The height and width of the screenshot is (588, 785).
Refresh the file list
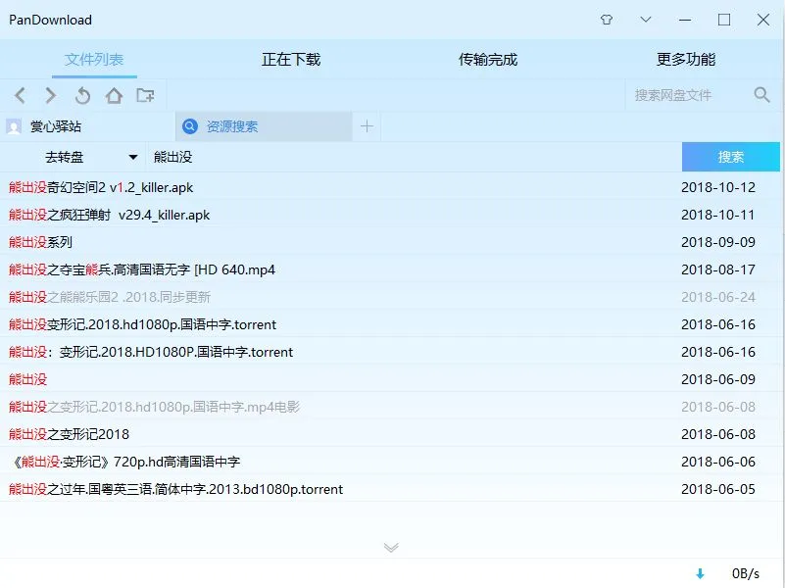(x=82, y=95)
